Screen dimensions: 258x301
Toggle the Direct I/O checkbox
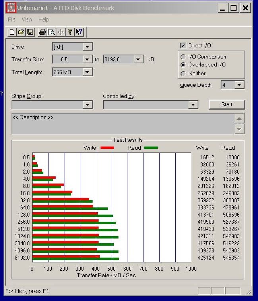pyautogui.click(x=183, y=46)
